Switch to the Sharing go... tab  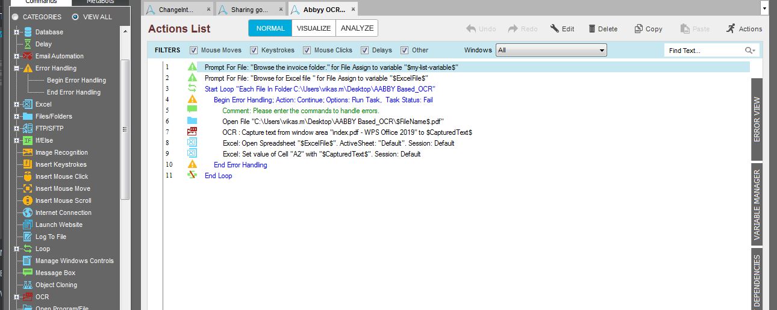point(249,10)
